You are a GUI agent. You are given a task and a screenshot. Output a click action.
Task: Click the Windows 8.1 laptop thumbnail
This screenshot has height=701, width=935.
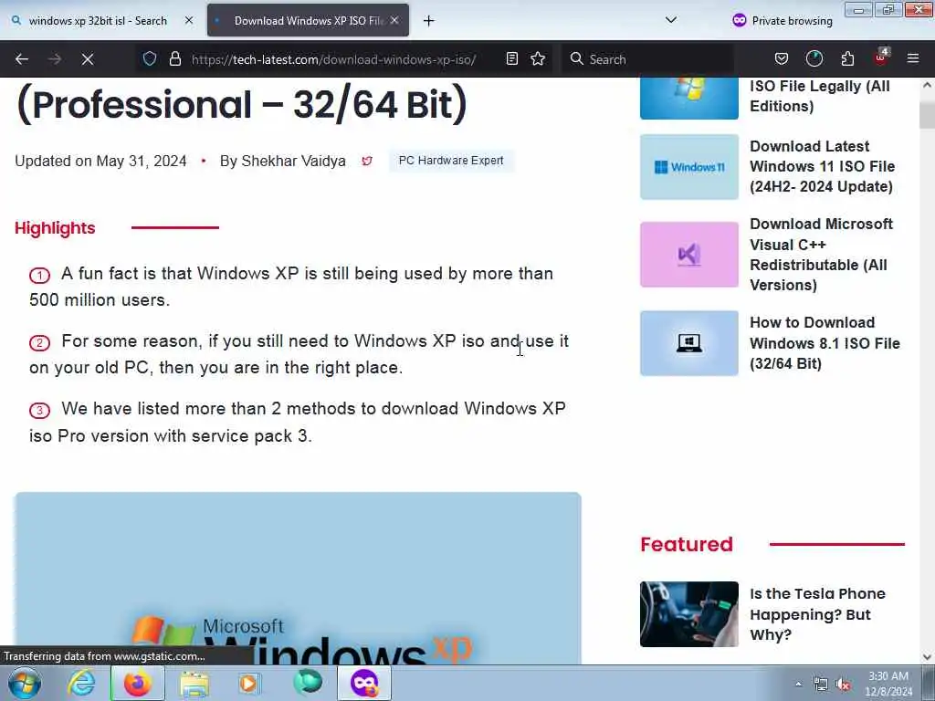click(x=688, y=343)
